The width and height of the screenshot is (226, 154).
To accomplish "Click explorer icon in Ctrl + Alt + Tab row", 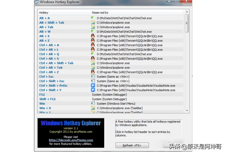I will [93, 68].
